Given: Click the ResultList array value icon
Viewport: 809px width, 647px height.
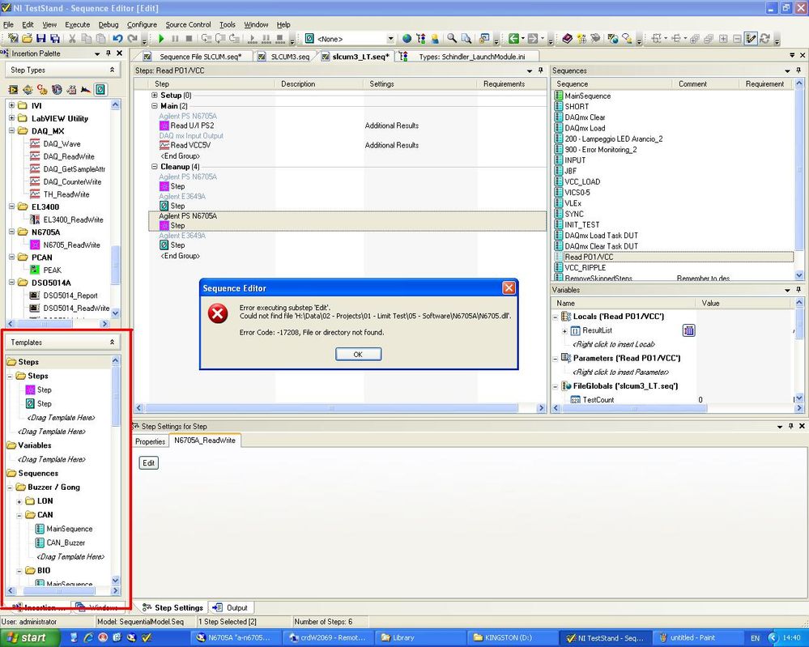Looking at the screenshot, I should pos(688,330).
